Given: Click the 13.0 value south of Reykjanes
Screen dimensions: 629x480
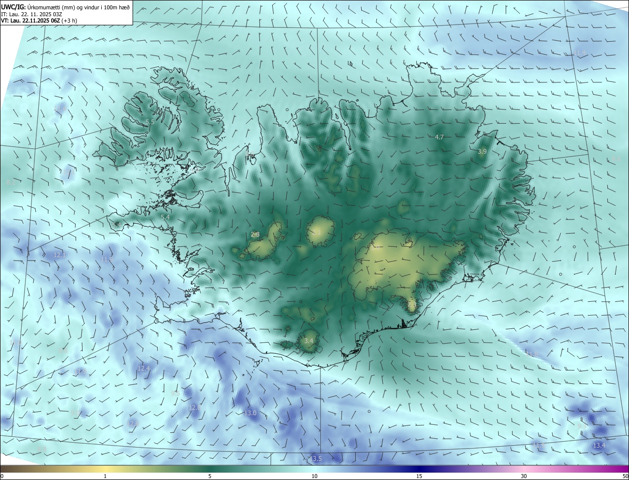Looking at the screenshot, I should [x=250, y=413].
